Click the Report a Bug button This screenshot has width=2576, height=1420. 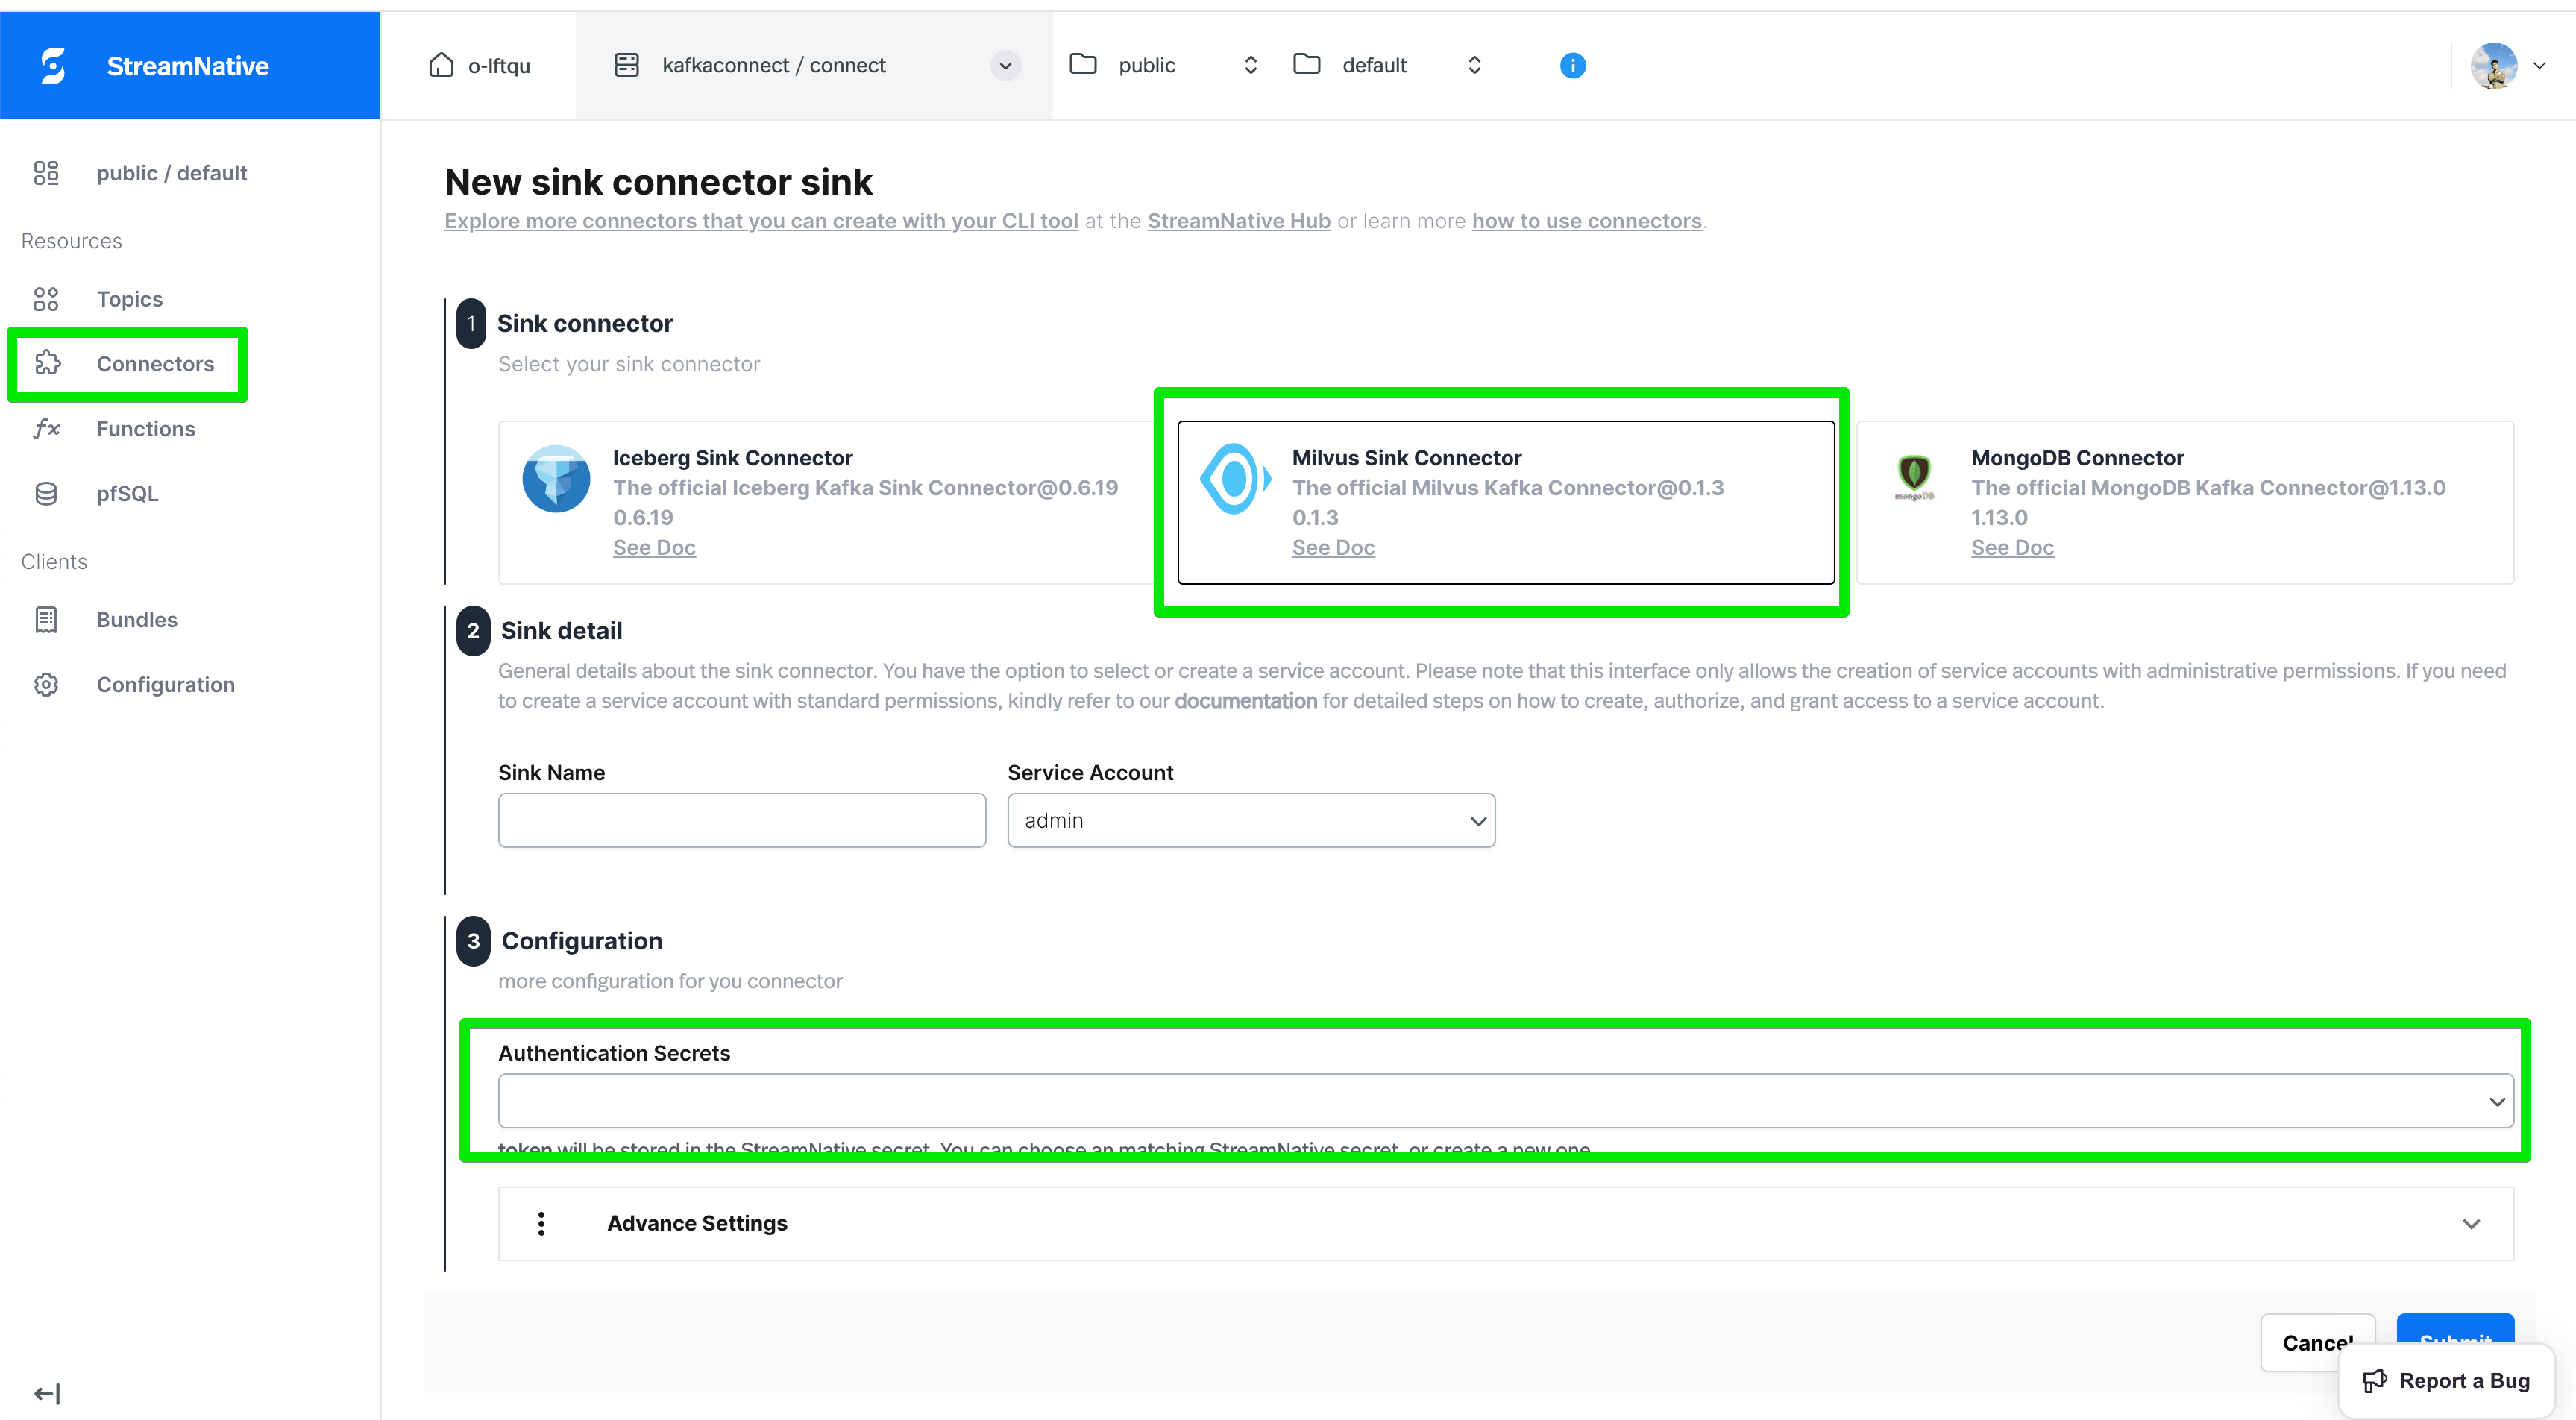2447,1381
